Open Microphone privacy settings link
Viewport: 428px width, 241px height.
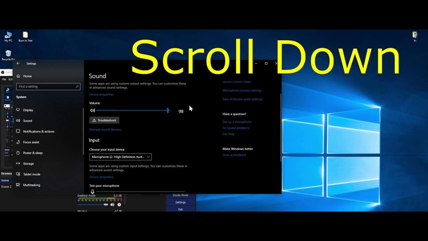coord(242,90)
